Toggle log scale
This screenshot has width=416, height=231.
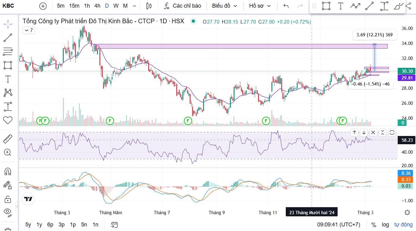(x=385, y=225)
